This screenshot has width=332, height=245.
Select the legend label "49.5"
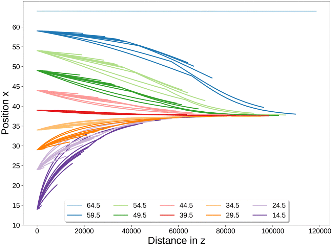pos(140,215)
